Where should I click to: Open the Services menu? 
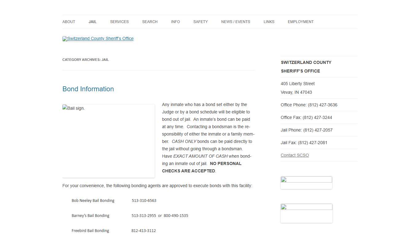(119, 22)
